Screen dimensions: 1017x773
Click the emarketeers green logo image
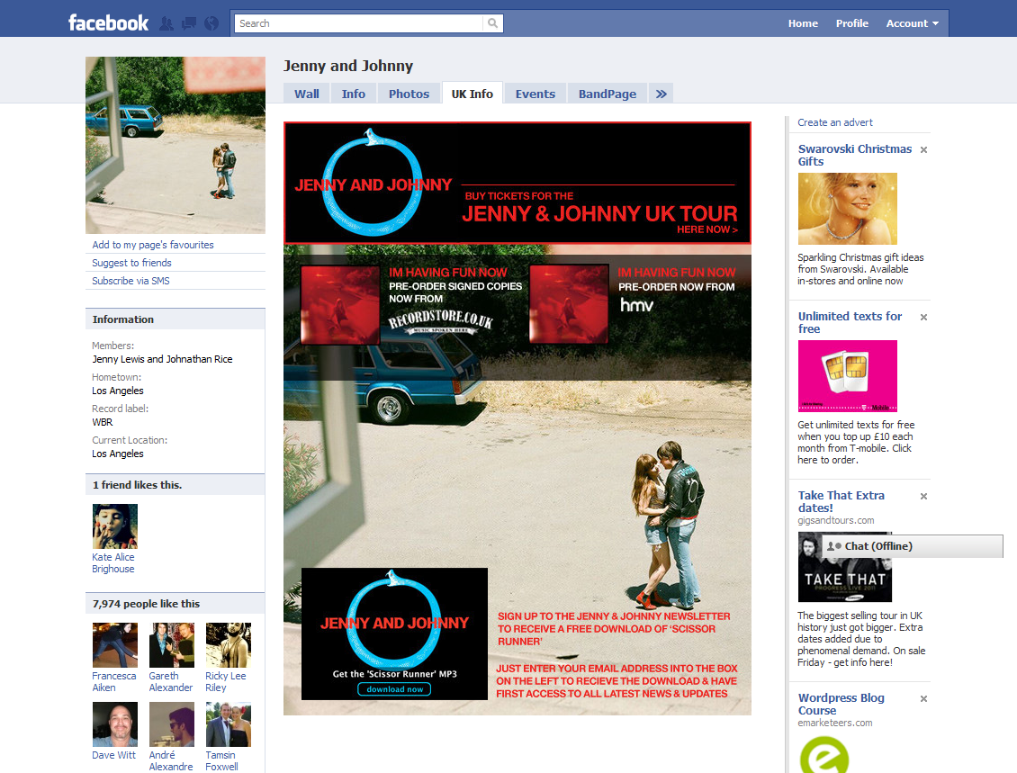point(824,754)
